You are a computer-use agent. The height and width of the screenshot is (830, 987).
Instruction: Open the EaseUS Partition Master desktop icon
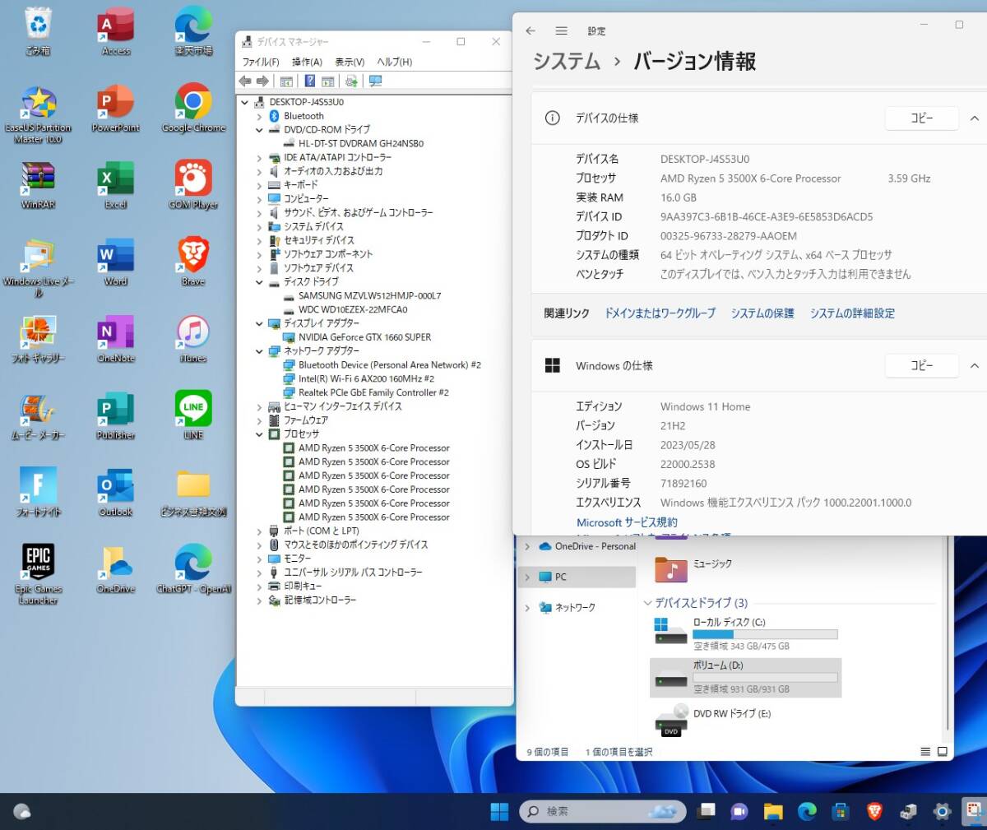coord(39,114)
